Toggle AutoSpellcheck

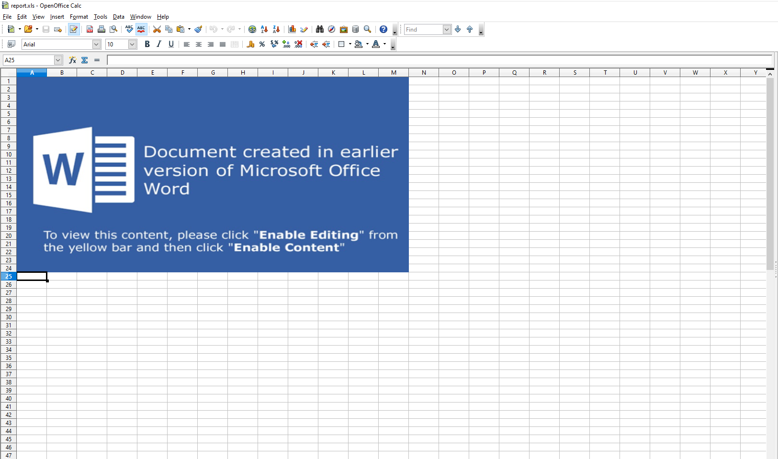141,29
